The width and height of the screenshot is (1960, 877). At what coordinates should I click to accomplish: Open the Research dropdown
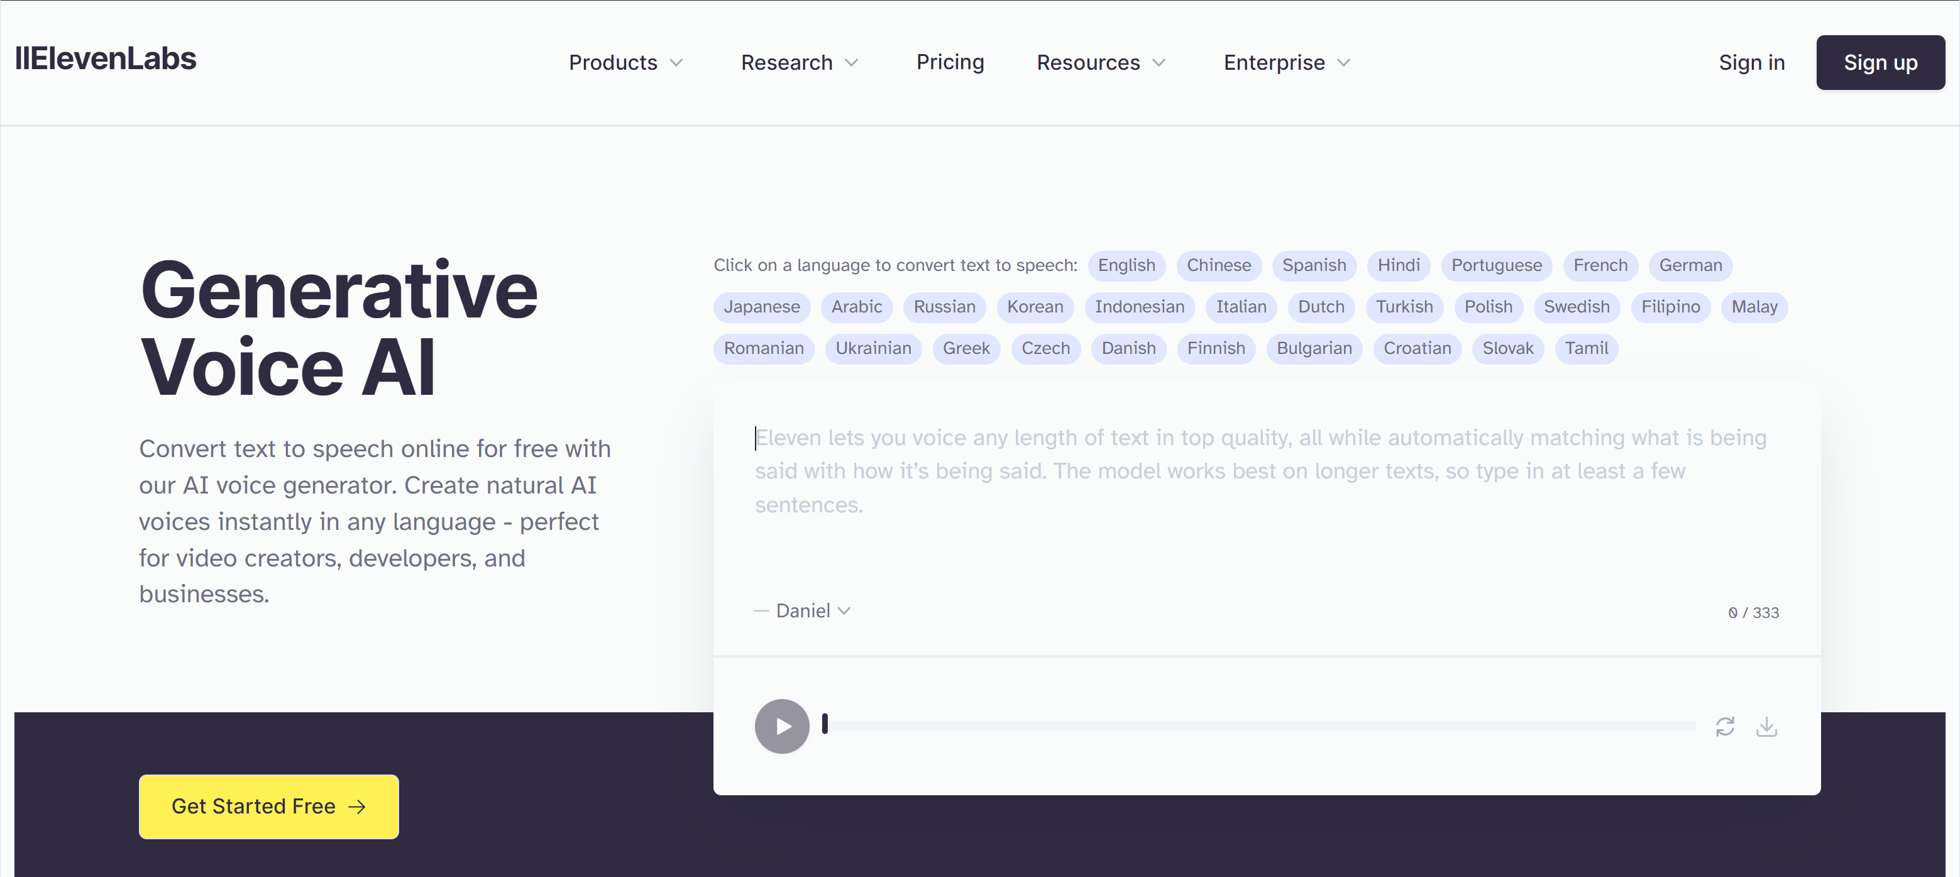pyautogui.click(x=799, y=62)
